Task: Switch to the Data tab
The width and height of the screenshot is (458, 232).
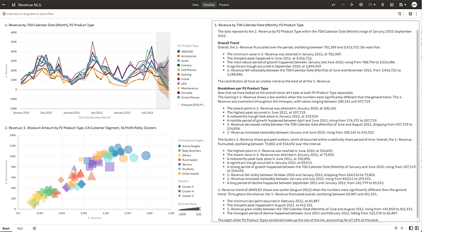Action: [x=195, y=5]
